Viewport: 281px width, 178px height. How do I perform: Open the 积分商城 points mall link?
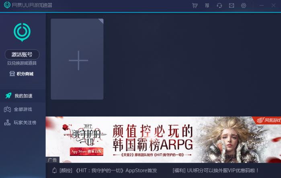22,74
